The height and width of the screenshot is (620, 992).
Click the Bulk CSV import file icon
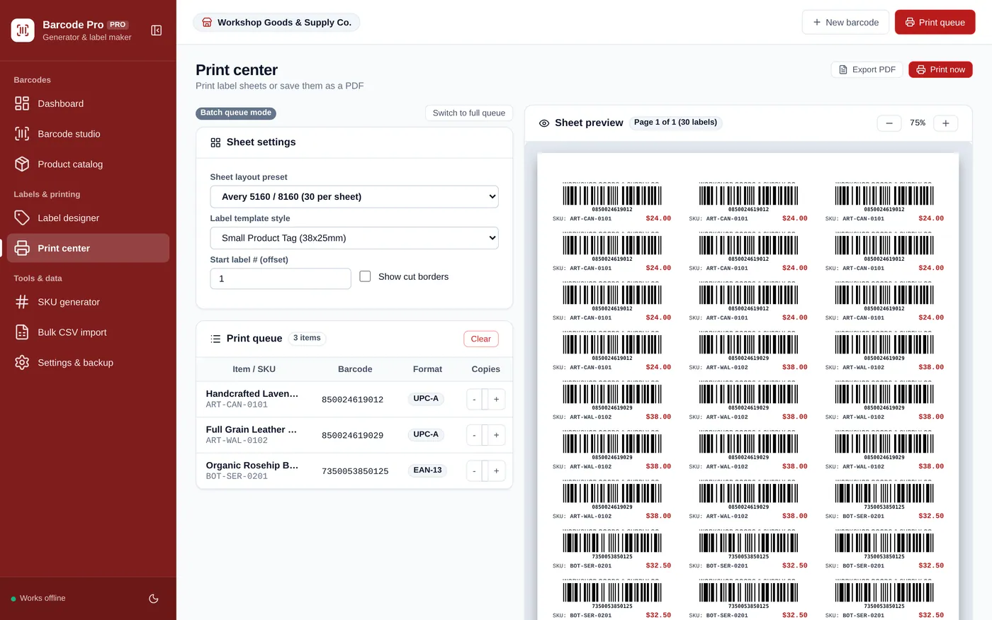tap(22, 332)
